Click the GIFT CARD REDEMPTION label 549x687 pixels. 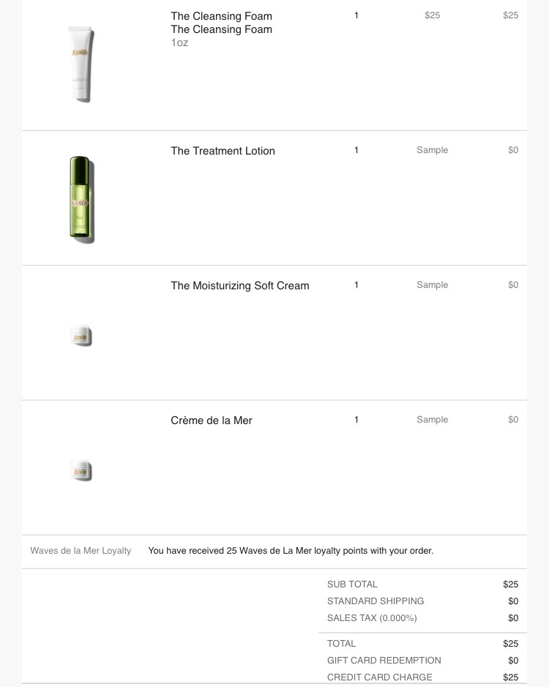(x=384, y=661)
